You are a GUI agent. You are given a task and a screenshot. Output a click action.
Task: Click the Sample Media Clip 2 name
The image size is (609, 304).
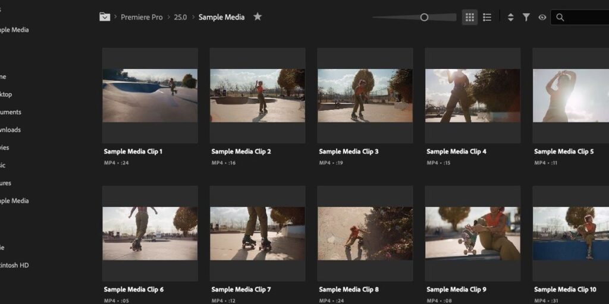[241, 151]
